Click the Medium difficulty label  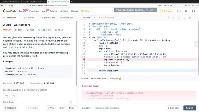[x=7, y=30]
